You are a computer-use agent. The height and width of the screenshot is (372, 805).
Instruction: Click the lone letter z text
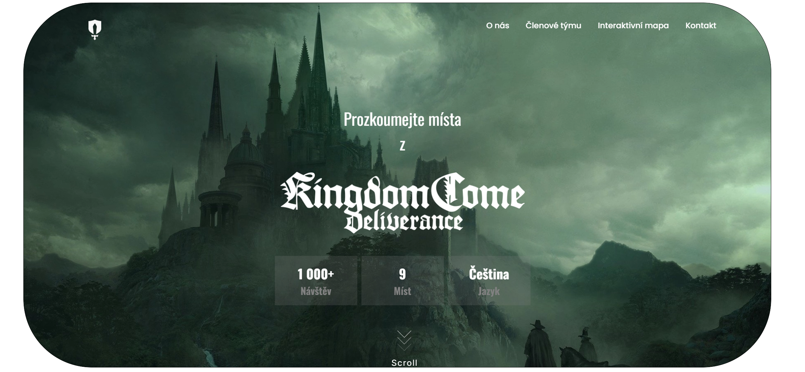(x=402, y=146)
